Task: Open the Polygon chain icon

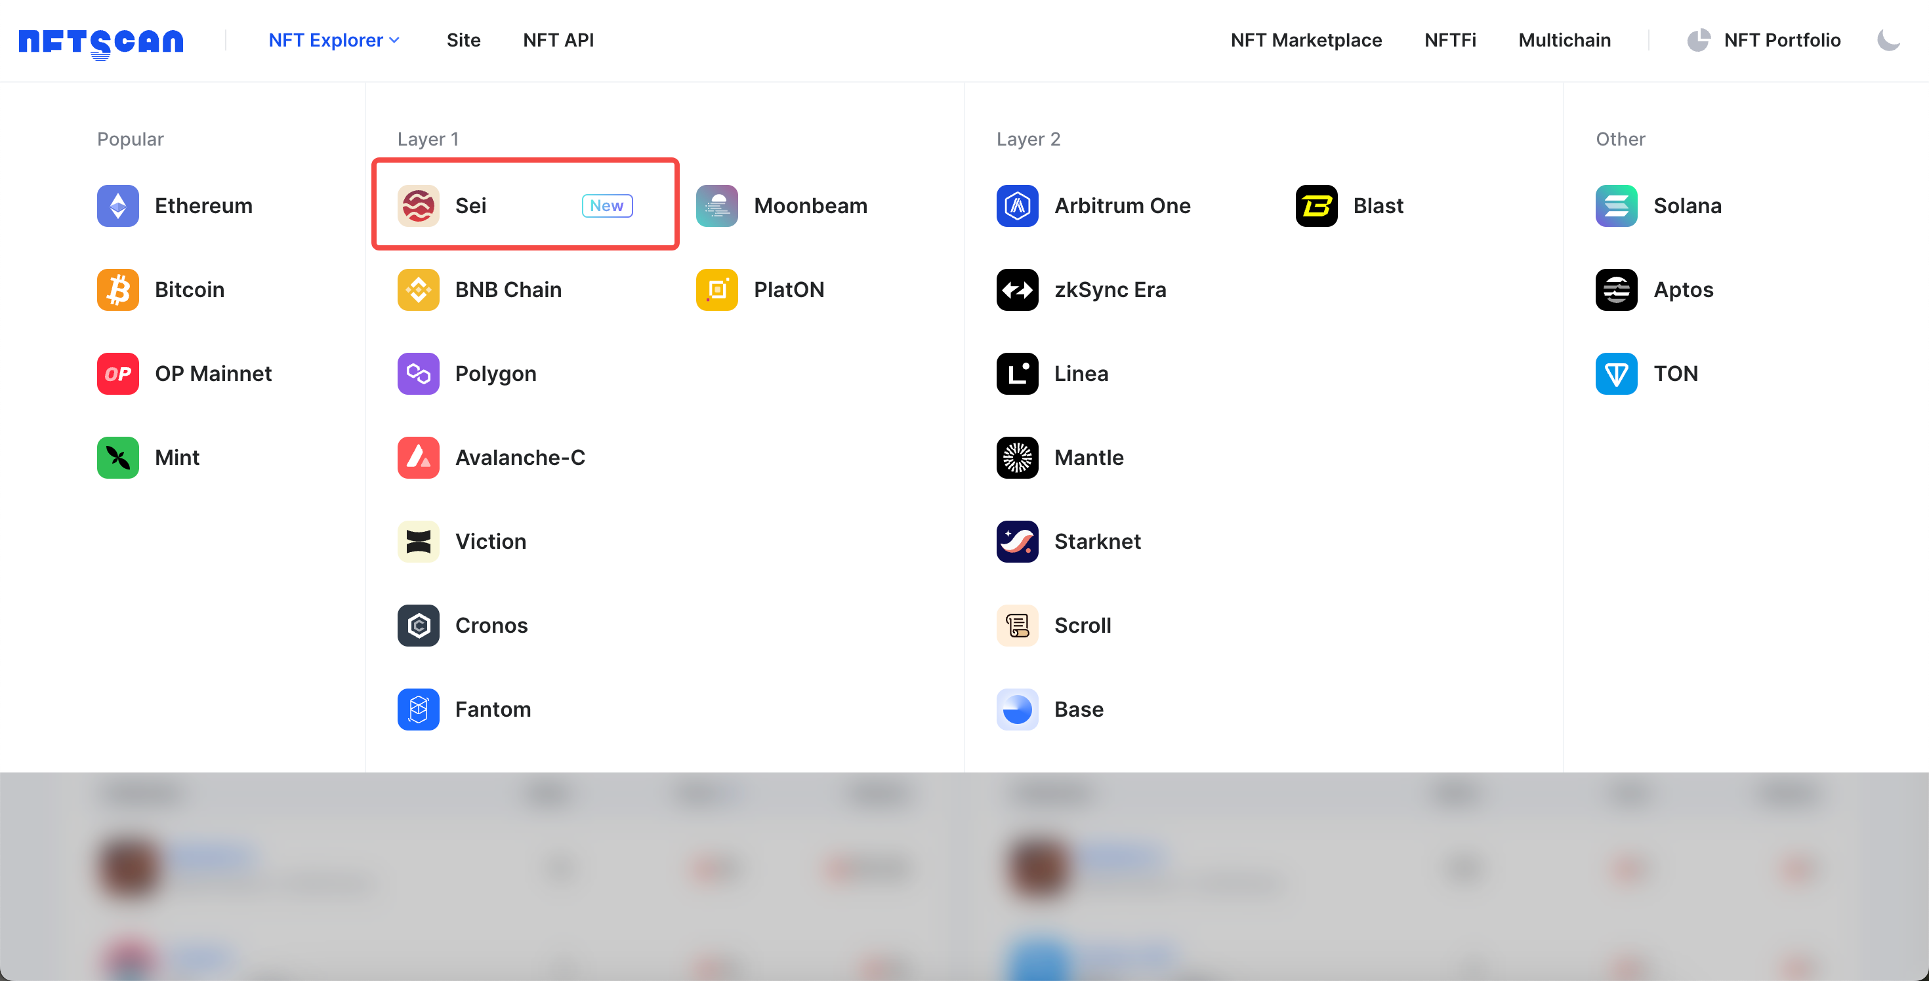Action: pos(418,373)
